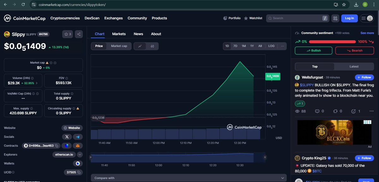Click the Log In button
This screenshot has height=182, width=379.
click(x=350, y=18)
